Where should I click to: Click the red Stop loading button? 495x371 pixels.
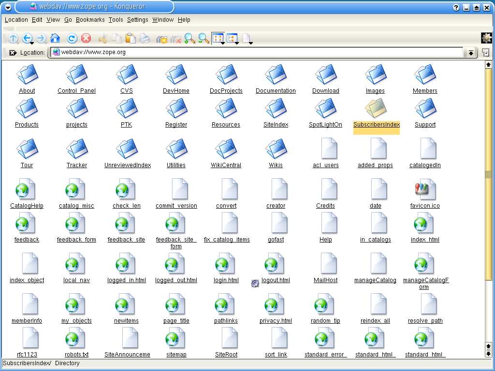point(86,39)
